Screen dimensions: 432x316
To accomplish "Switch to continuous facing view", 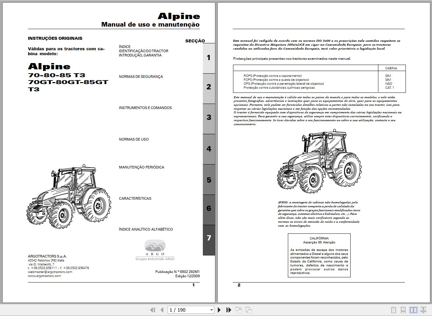I will pyautogui.click(x=423, y=310).
